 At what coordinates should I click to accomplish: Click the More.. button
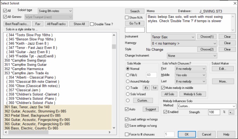tap(223, 81)
